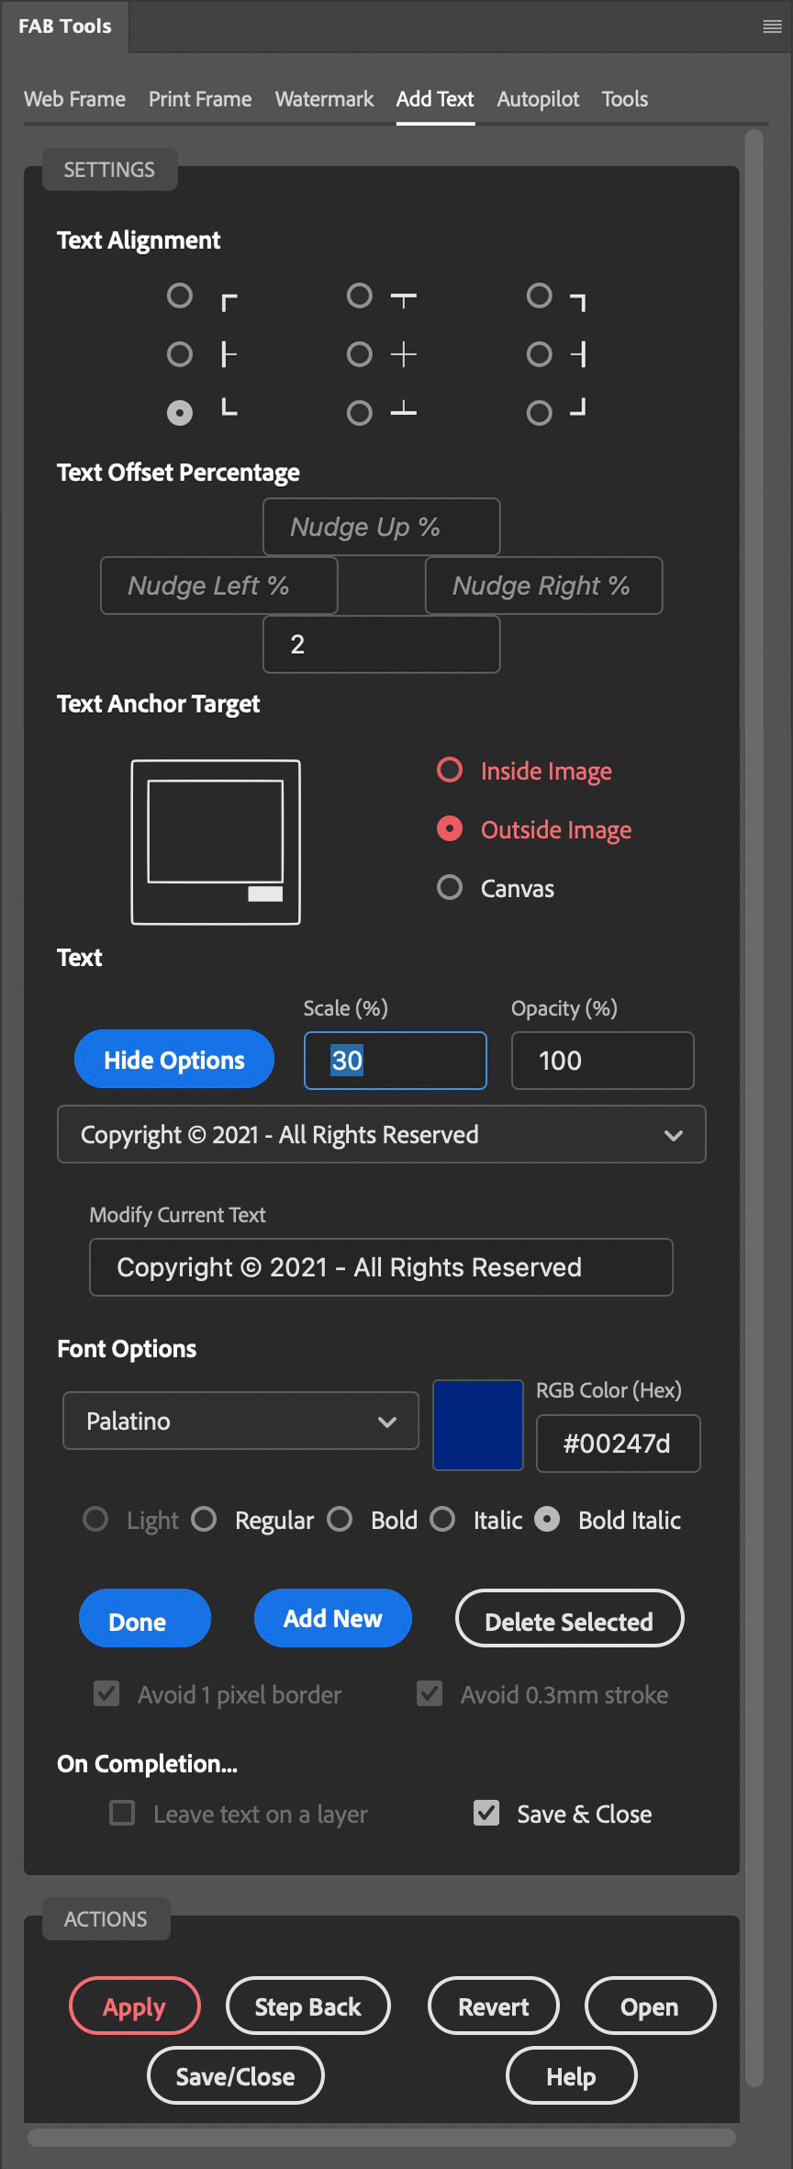
Task: Select top-left text alignment icon
Action: 229,302
